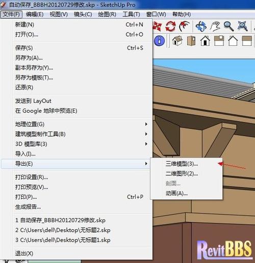Select the Pan hand tool

click(215, 26)
